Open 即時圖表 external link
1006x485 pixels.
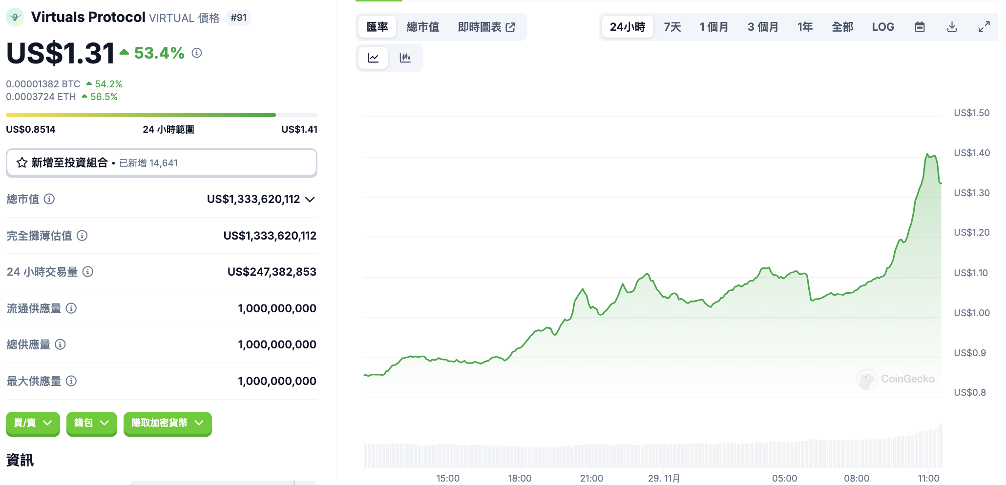click(486, 27)
